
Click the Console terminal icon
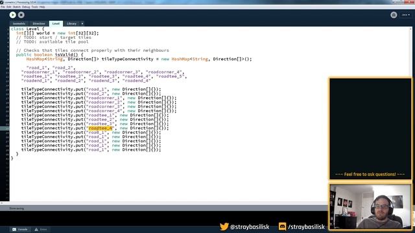(14, 229)
